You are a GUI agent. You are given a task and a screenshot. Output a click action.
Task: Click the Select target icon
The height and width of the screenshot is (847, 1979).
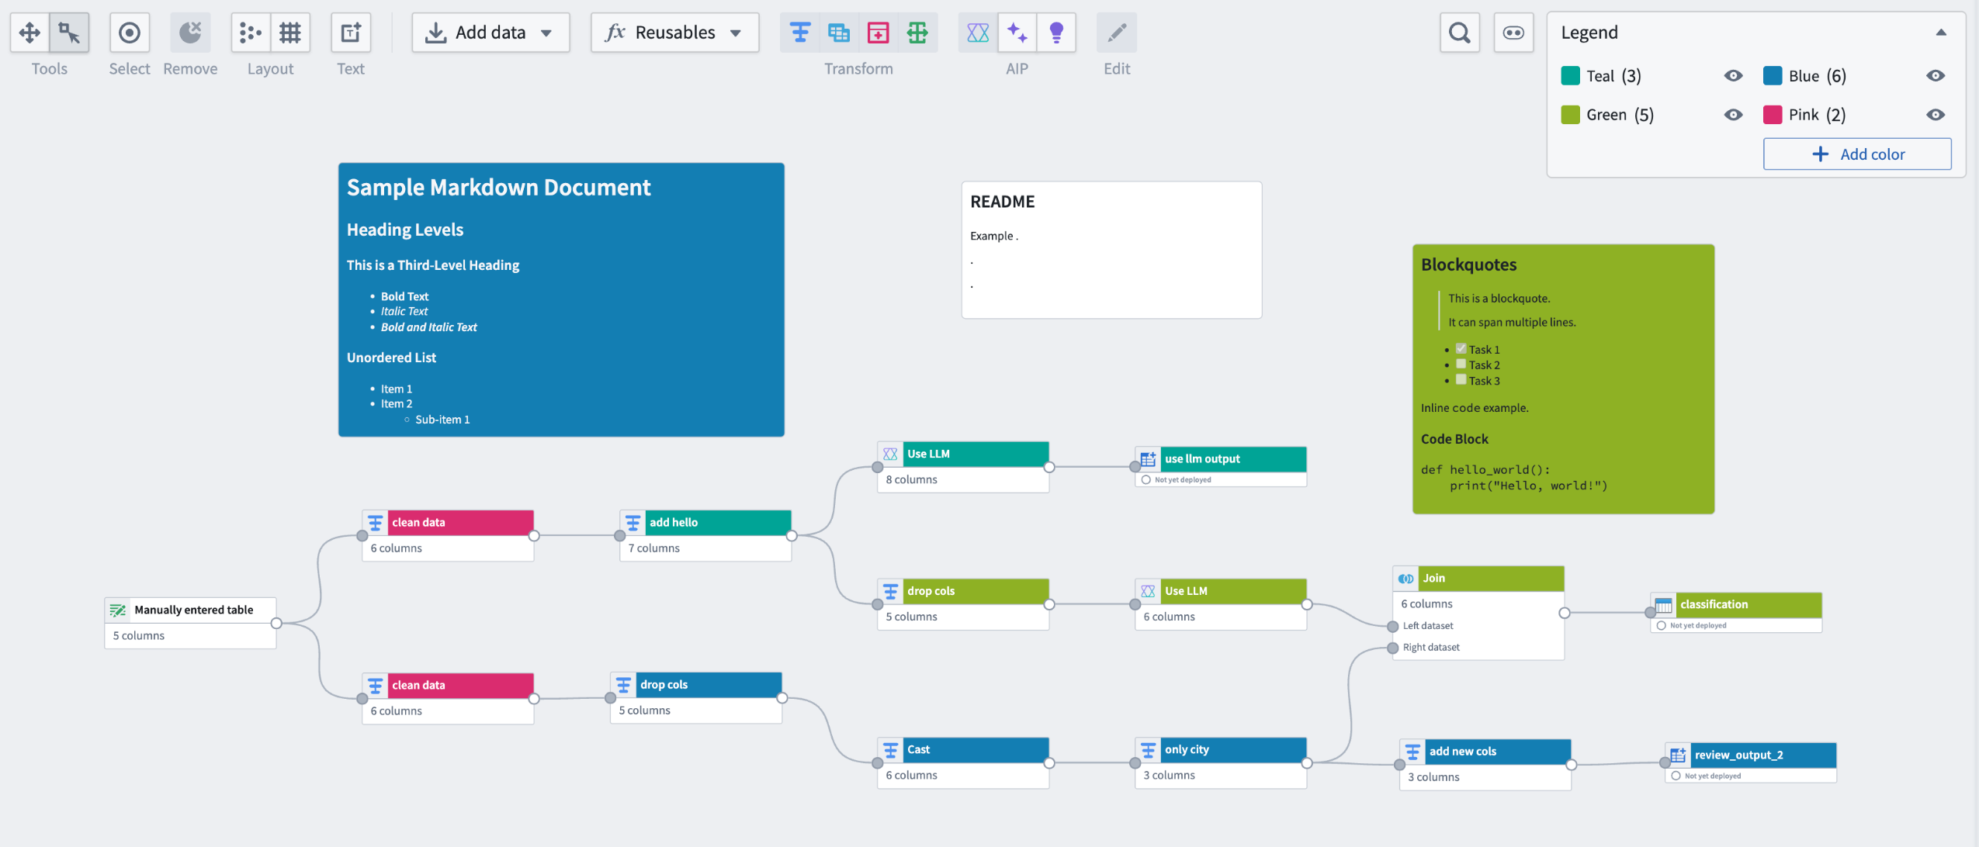coord(129,33)
